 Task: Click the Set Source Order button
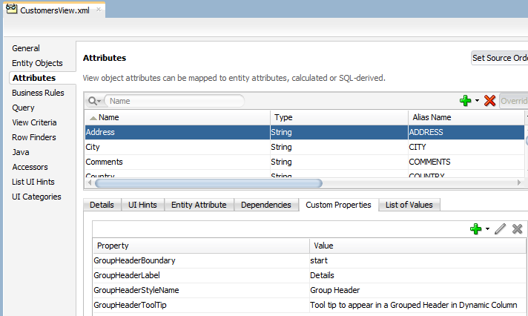(500, 58)
